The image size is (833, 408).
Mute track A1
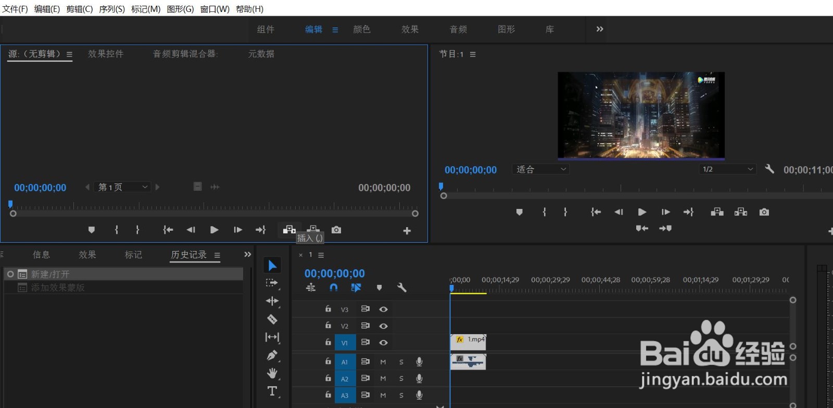point(383,362)
